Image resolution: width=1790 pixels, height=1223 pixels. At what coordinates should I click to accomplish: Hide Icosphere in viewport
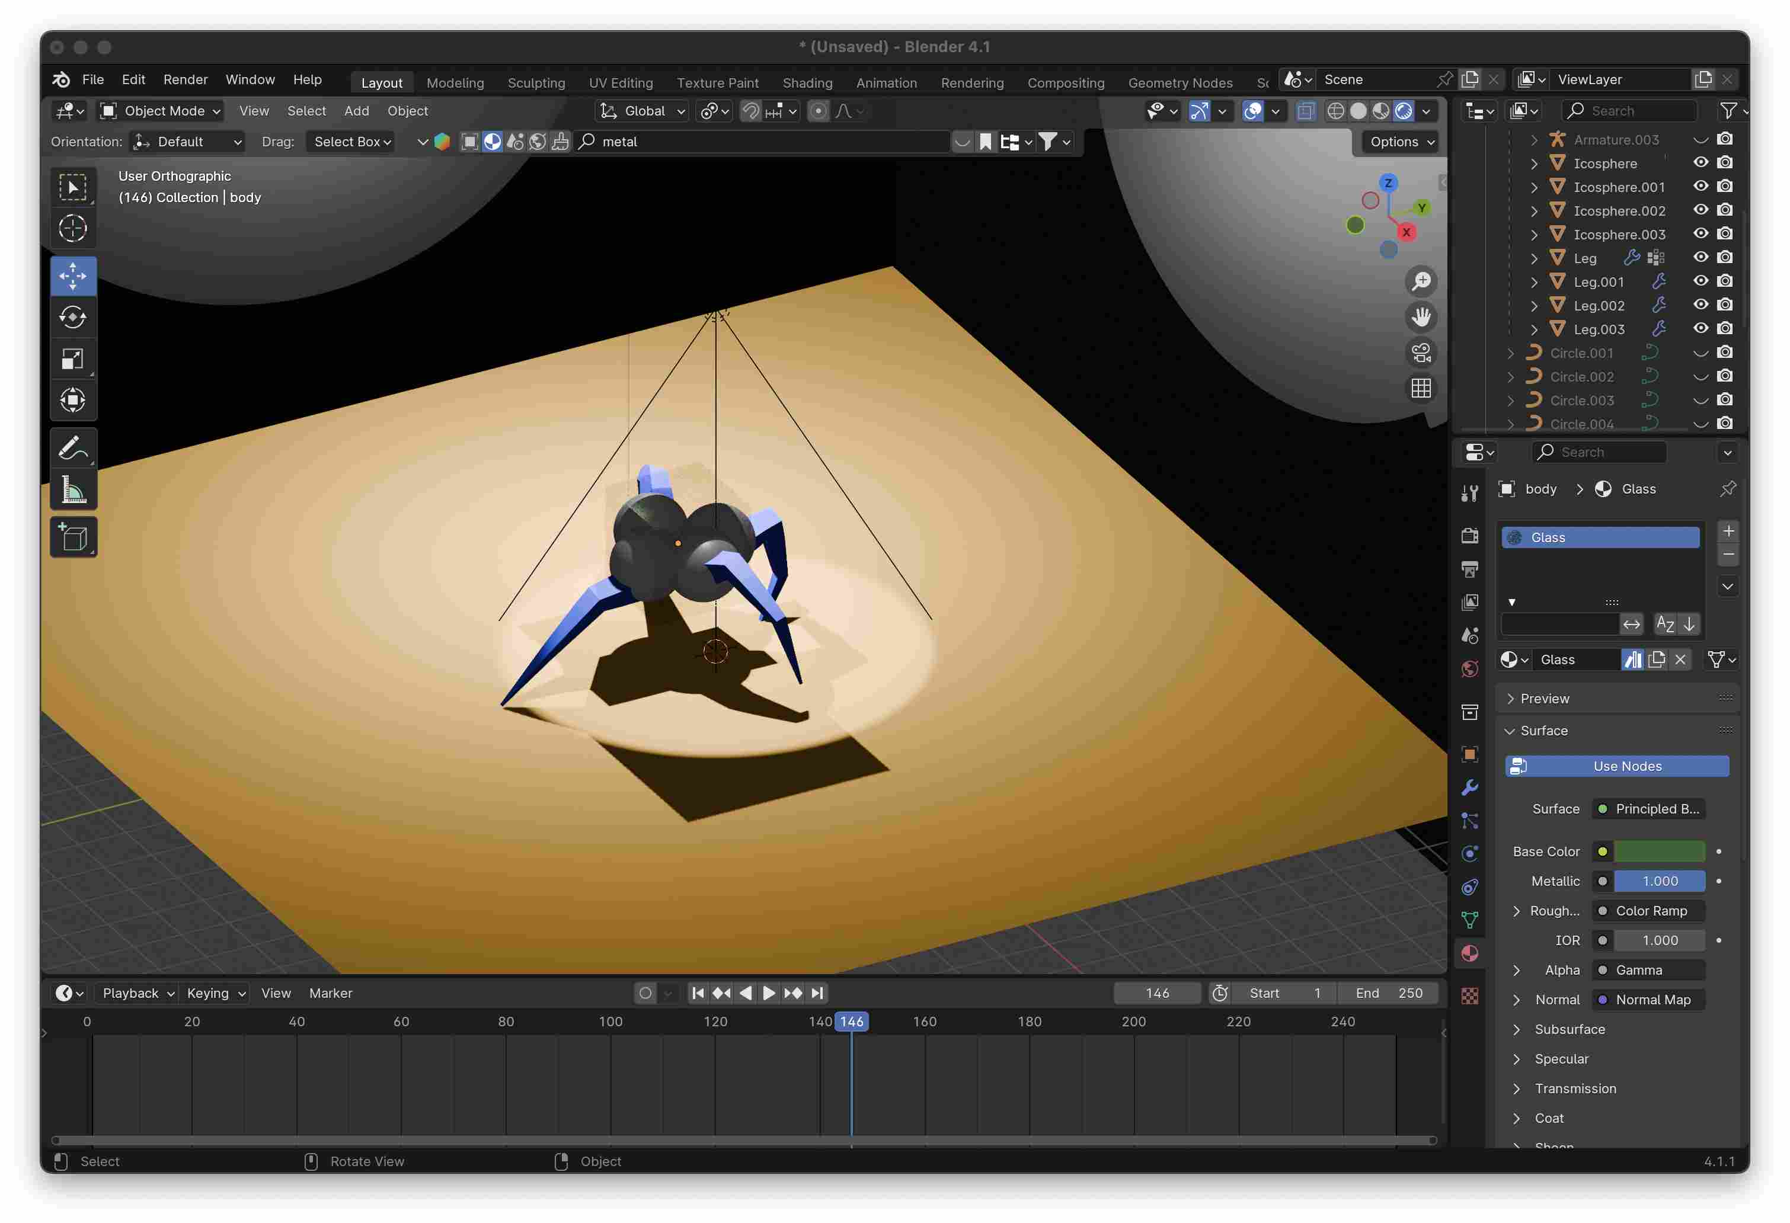[1700, 162]
